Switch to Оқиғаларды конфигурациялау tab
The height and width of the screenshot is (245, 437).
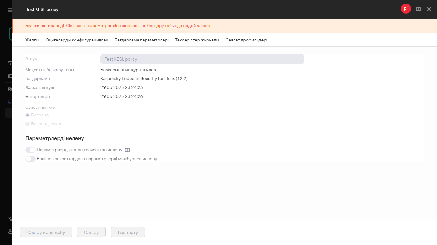tap(77, 40)
